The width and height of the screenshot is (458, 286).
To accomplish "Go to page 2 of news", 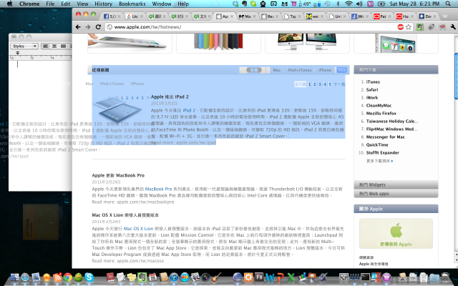I will [x=315, y=84].
